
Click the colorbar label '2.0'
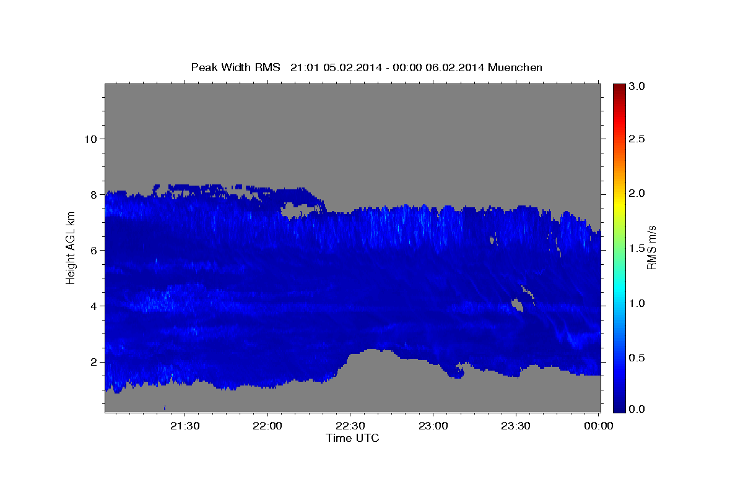pos(637,193)
